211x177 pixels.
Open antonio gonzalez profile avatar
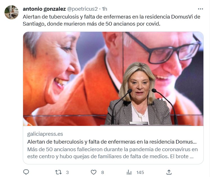click(12, 12)
